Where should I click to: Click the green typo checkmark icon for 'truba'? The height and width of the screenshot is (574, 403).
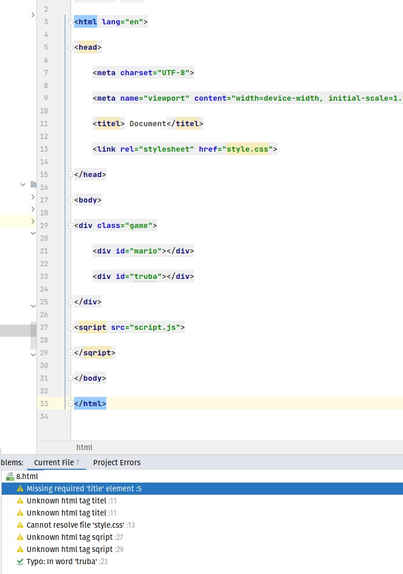[x=20, y=561]
